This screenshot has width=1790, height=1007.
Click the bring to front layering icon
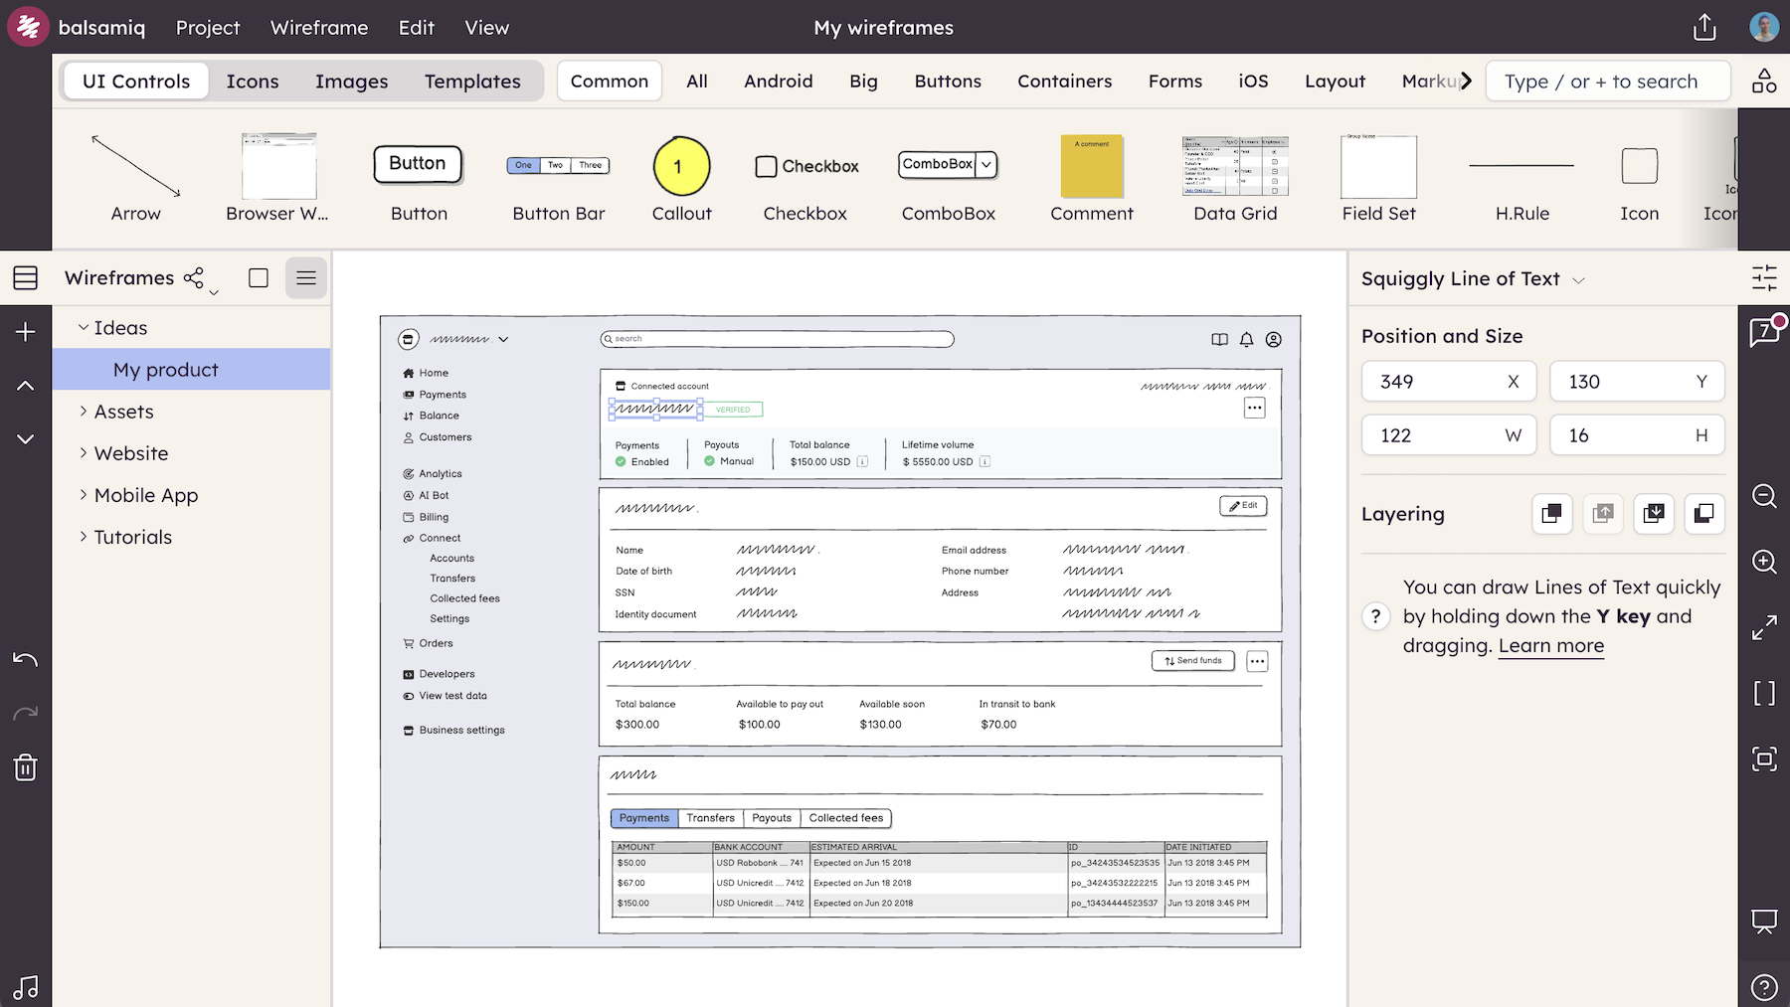(x=1551, y=514)
